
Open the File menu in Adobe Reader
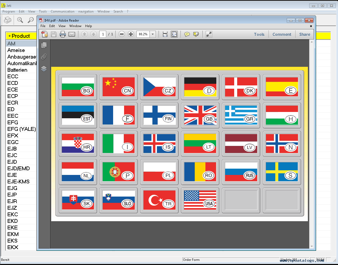[43, 26]
